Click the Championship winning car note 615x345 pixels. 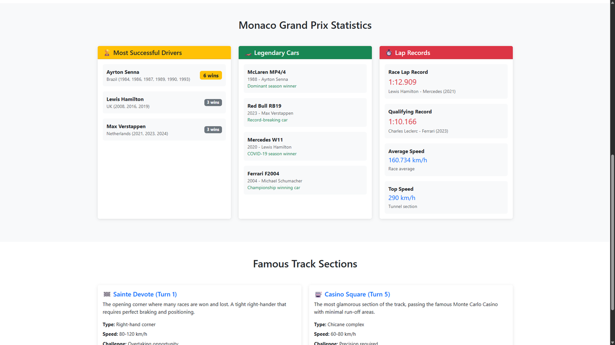tap(274, 188)
